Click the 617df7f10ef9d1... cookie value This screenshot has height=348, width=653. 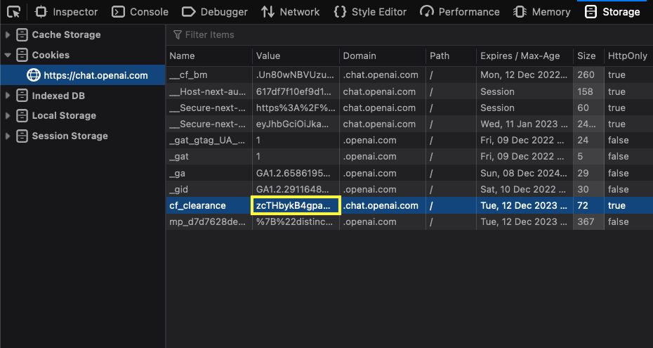294,91
